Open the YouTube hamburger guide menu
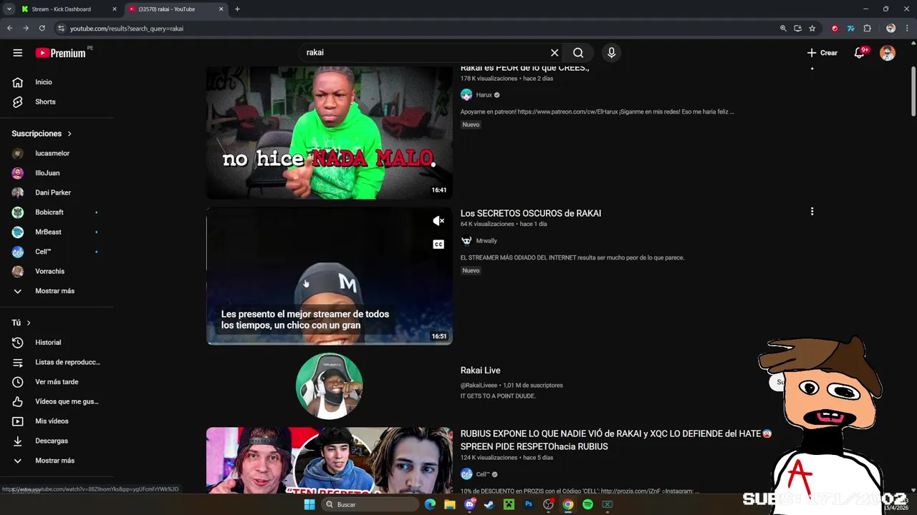Screen dimensions: 917x515 tap(17, 52)
